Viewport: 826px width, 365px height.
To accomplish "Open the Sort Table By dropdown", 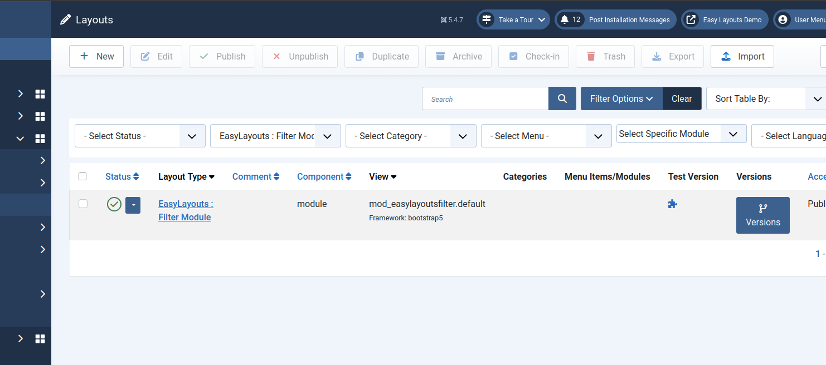I will pos(766,98).
